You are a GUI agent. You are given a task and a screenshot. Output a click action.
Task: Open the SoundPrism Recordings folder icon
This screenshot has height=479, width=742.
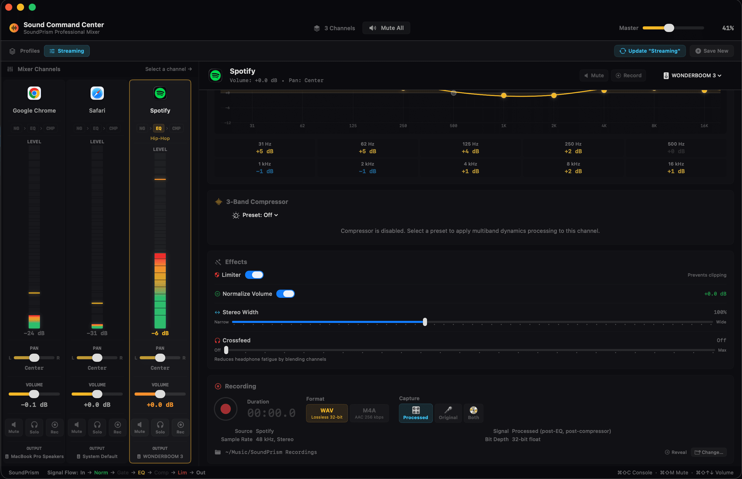pyautogui.click(x=218, y=452)
